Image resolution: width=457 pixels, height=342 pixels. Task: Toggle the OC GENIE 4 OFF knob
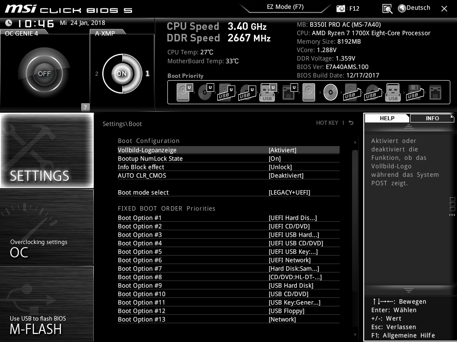point(44,73)
